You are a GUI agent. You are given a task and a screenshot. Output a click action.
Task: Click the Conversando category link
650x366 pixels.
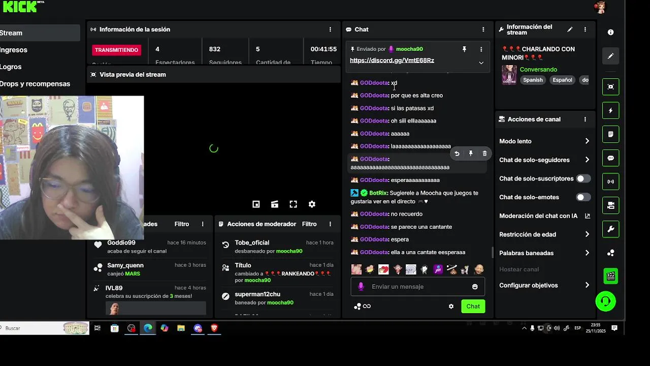(538, 70)
